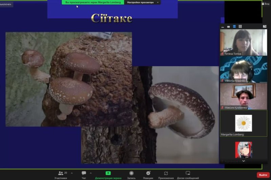Expand the arrow next to Участники
Viewport: 271px width, 180px height.
tap(71, 173)
